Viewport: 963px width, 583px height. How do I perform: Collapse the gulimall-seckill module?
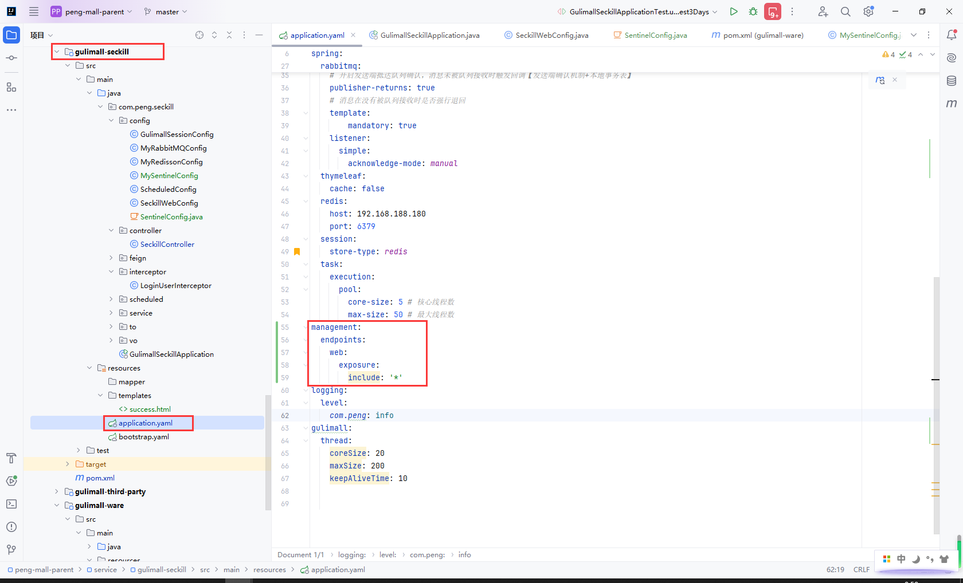[57, 52]
